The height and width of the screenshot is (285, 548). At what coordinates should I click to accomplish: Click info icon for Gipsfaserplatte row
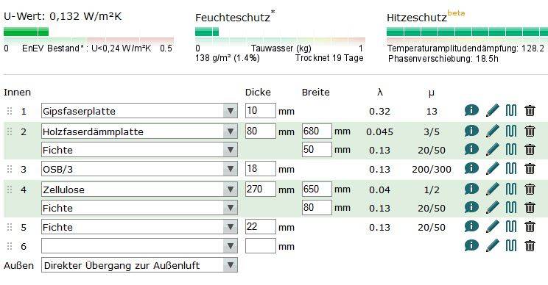click(471, 111)
